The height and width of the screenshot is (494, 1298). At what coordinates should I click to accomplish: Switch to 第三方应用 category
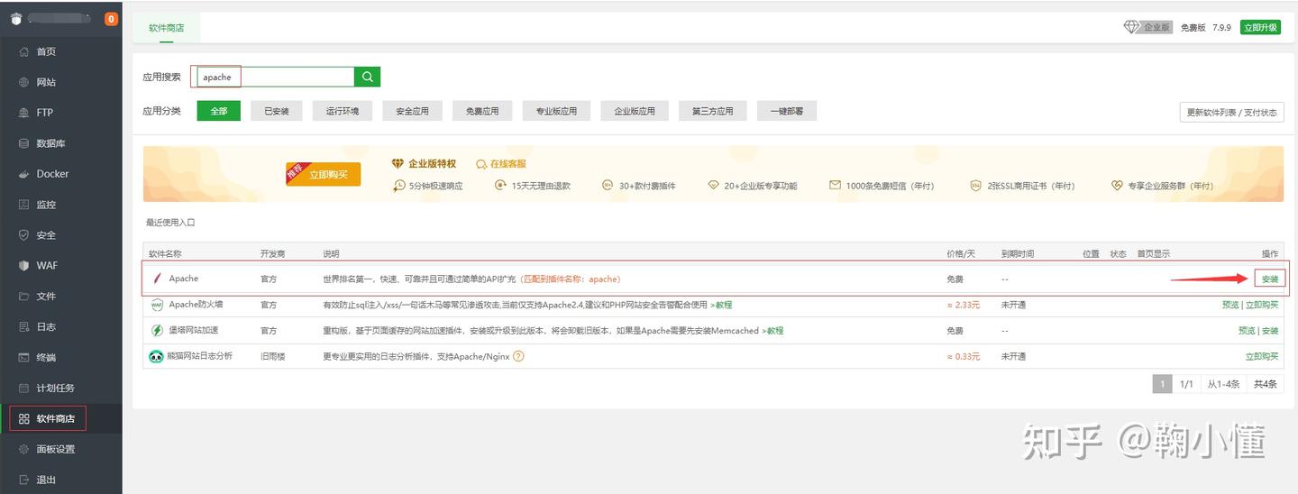pos(712,111)
